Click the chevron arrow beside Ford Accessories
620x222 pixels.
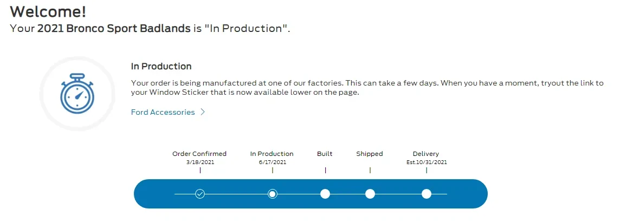(x=203, y=112)
